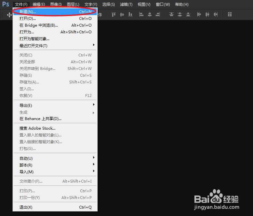Open the 视图(V) menu
Viewport: 253px width, 216px height.
(144, 4)
